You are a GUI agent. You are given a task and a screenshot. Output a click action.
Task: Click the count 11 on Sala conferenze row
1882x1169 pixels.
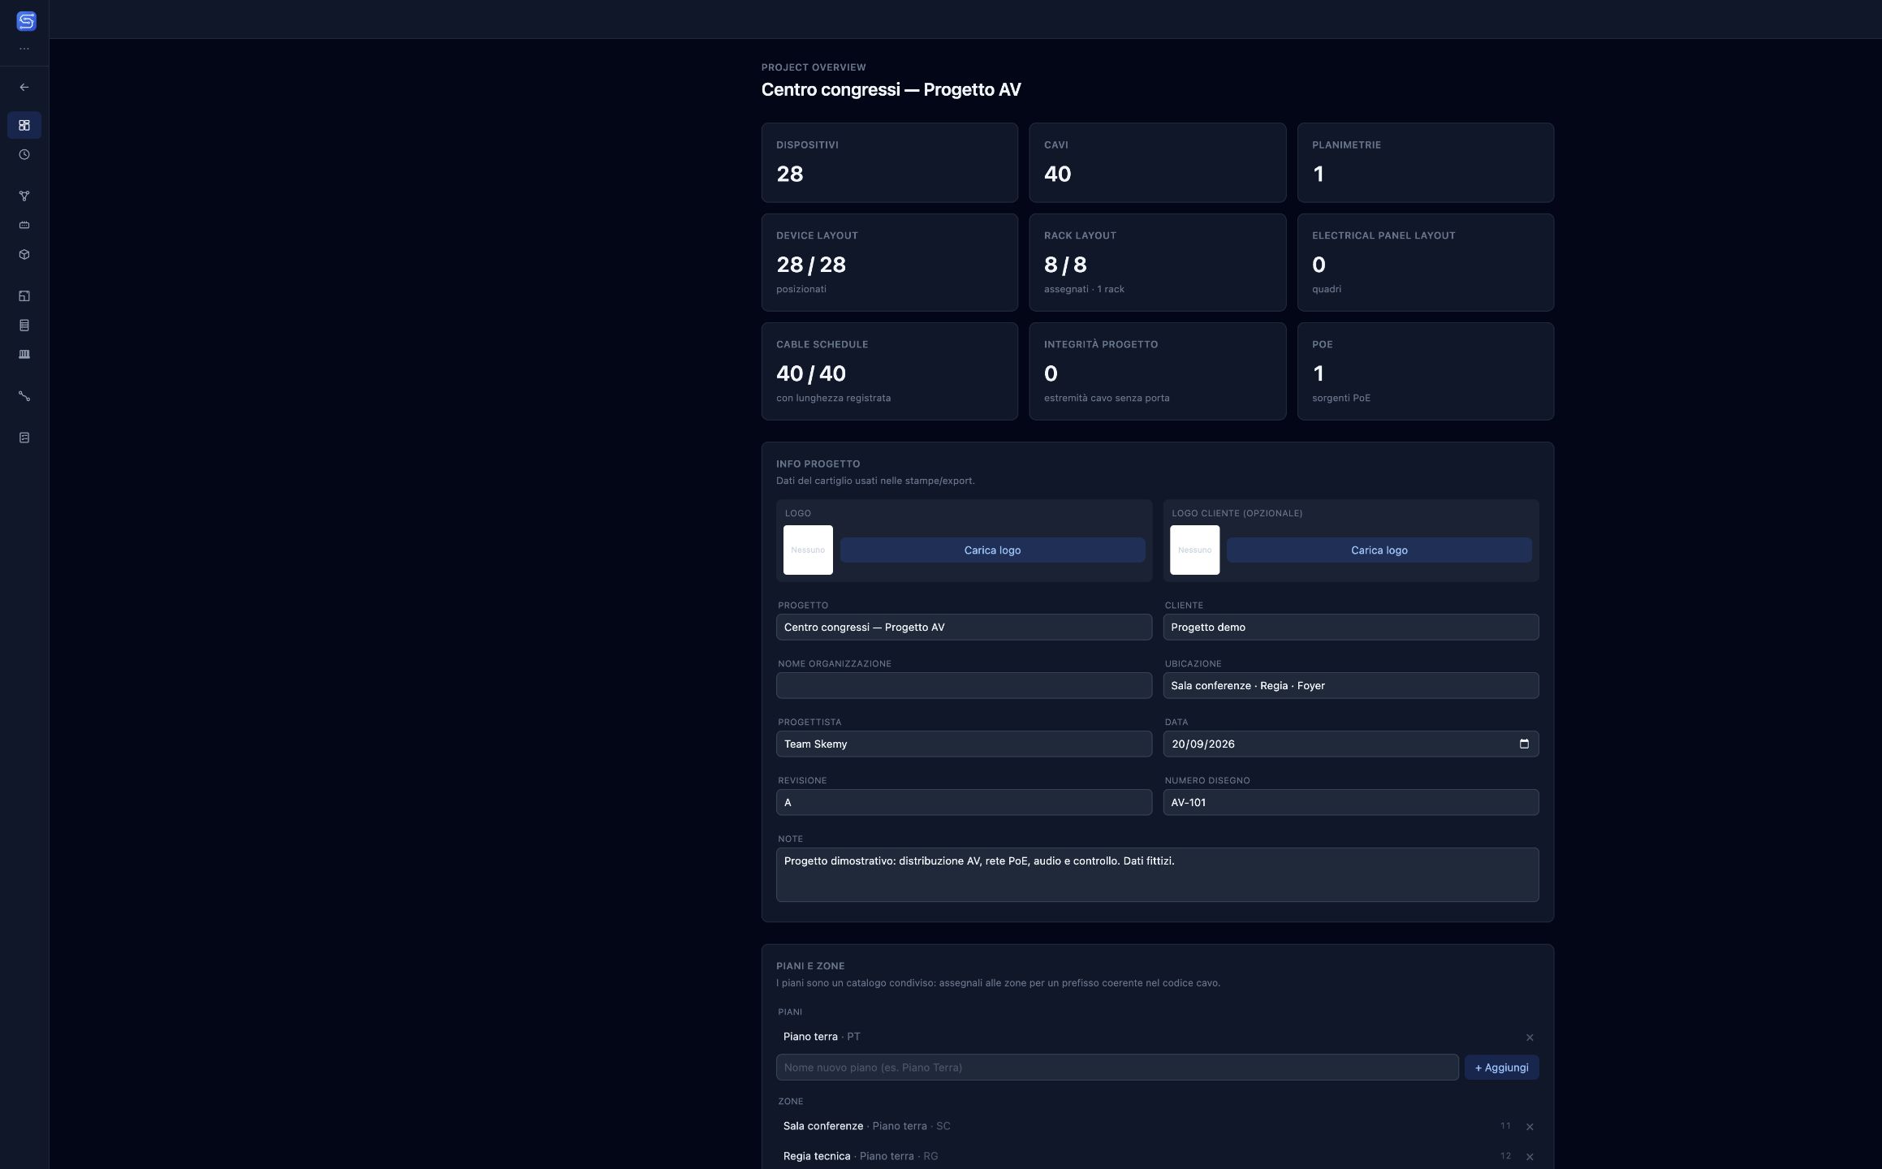pos(1505,1126)
